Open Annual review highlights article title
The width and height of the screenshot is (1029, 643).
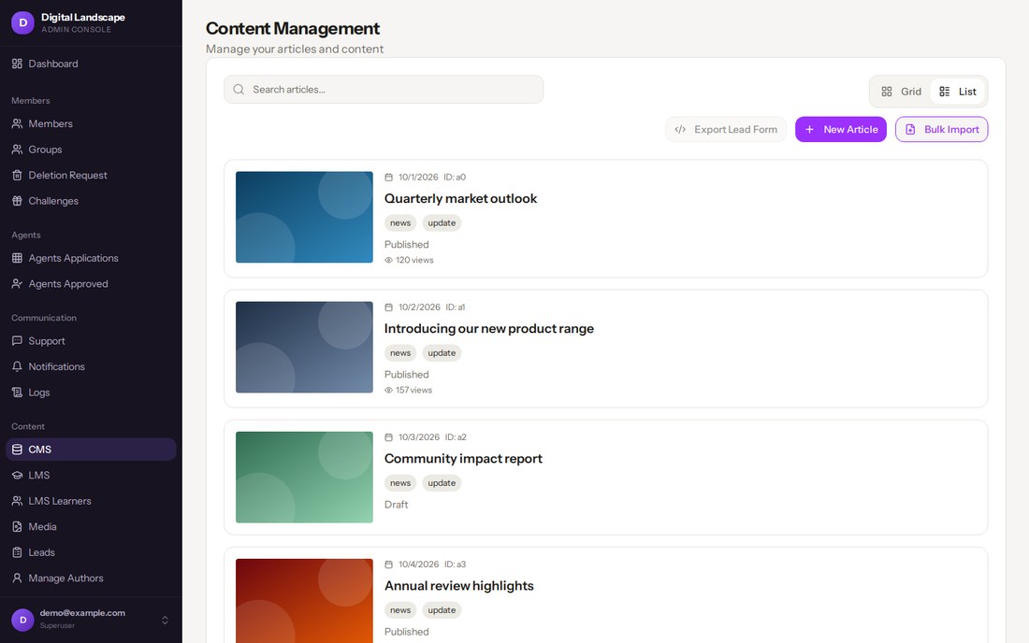459,586
